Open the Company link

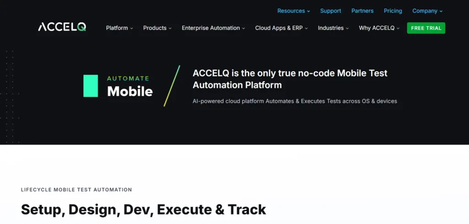click(425, 11)
